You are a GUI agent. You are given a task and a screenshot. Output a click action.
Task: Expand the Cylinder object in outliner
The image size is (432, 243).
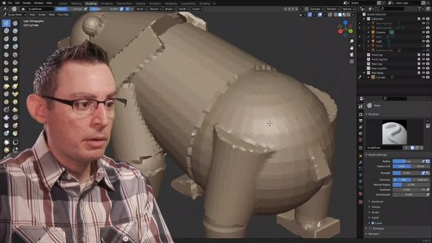[369, 78]
